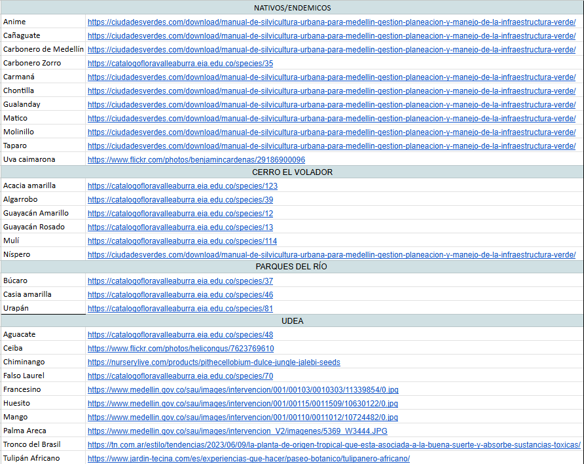The image size is (584, 464).
Task: Select the Carmaná name cell
Action: [x=43, y=77]
